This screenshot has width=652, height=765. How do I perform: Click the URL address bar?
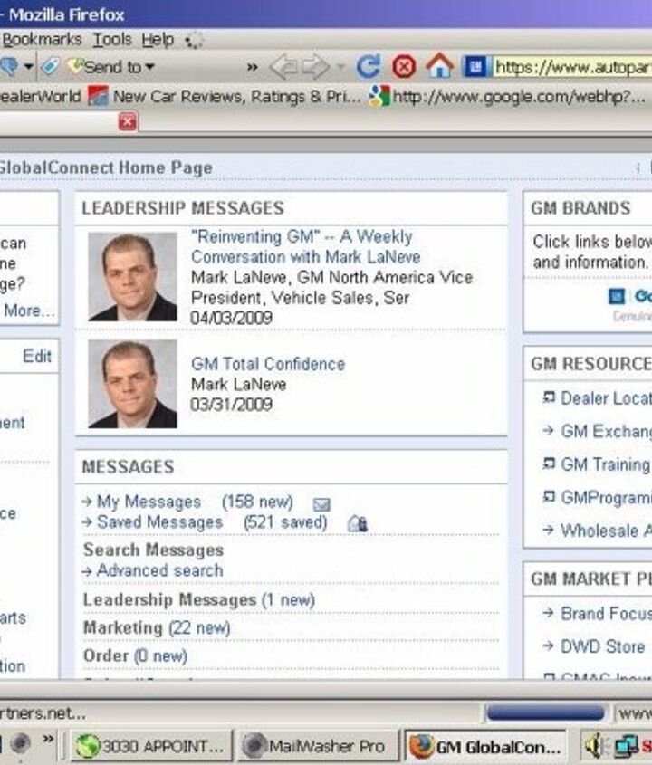[x=572, y=67]
